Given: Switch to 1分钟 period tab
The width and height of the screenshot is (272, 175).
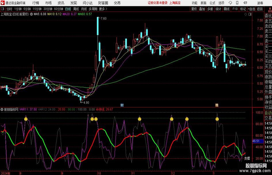Looking at the screenshot, I should [18, 9].
